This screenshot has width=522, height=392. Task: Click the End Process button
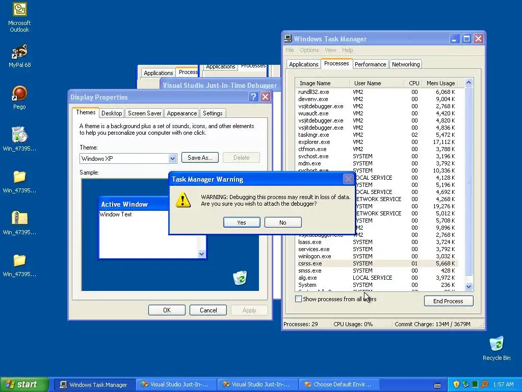pos(448,301)
